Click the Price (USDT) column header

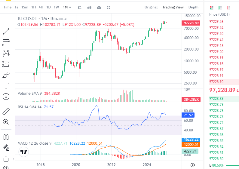tap(219, 14)
